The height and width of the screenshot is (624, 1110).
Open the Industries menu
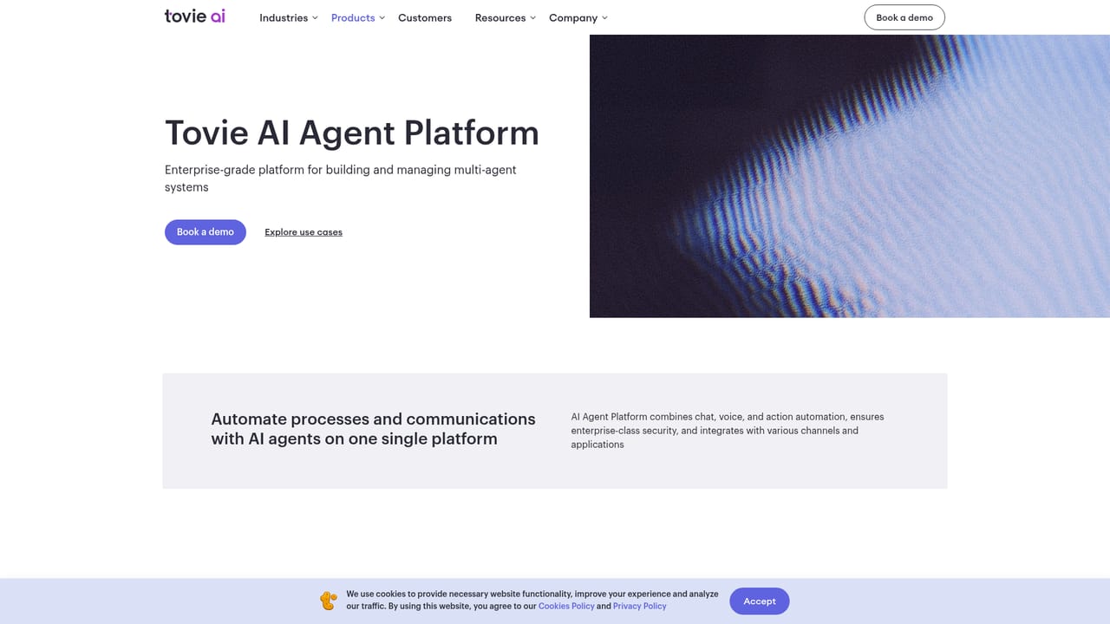(x=284, y=17)
